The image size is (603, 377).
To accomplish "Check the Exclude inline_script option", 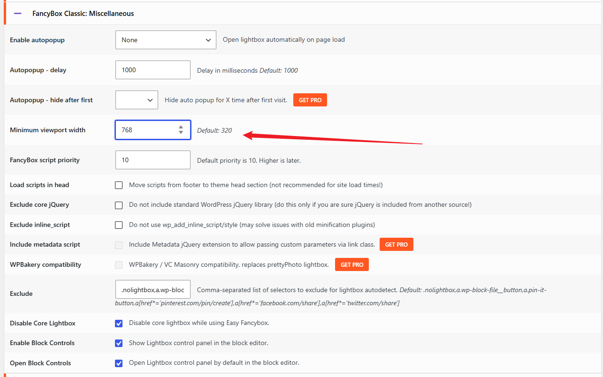I will 119,225.
